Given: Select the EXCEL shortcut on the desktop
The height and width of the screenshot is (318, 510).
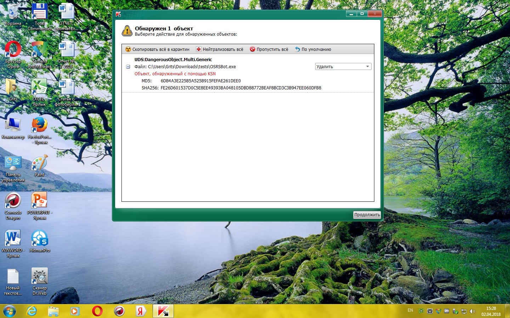Looking at the screenshot, I should (40, 93).
